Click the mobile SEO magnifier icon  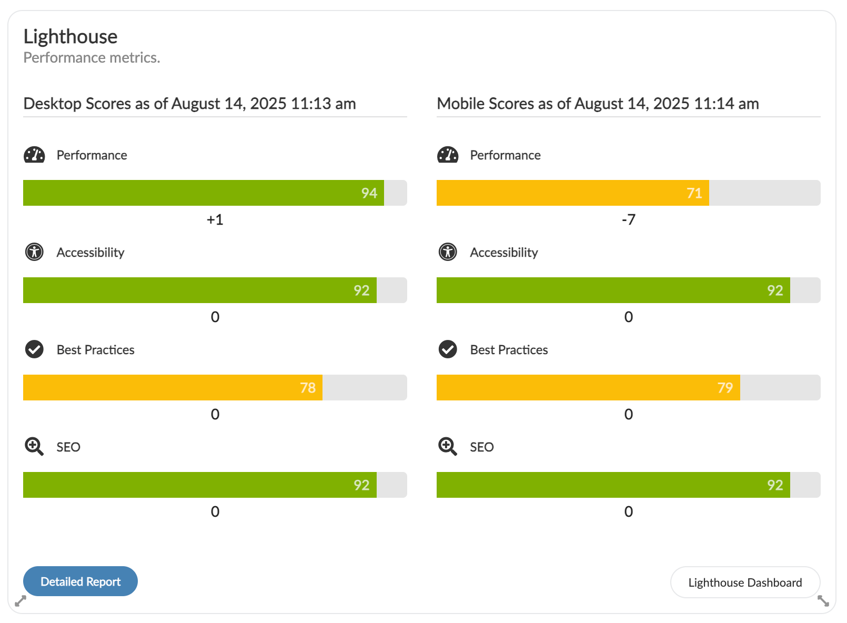pyautogui.click(x=448, y=447)
